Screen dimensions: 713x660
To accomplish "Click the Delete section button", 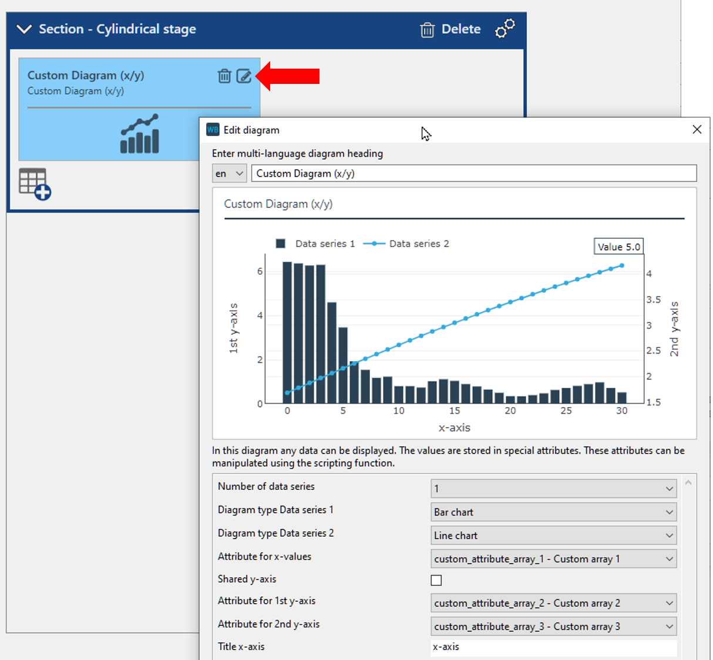I will [450, 29].
